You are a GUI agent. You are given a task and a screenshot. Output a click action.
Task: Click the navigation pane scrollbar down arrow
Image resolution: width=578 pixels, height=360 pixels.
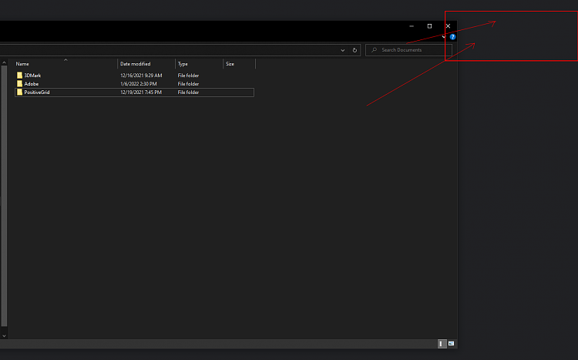coord(4,336)
